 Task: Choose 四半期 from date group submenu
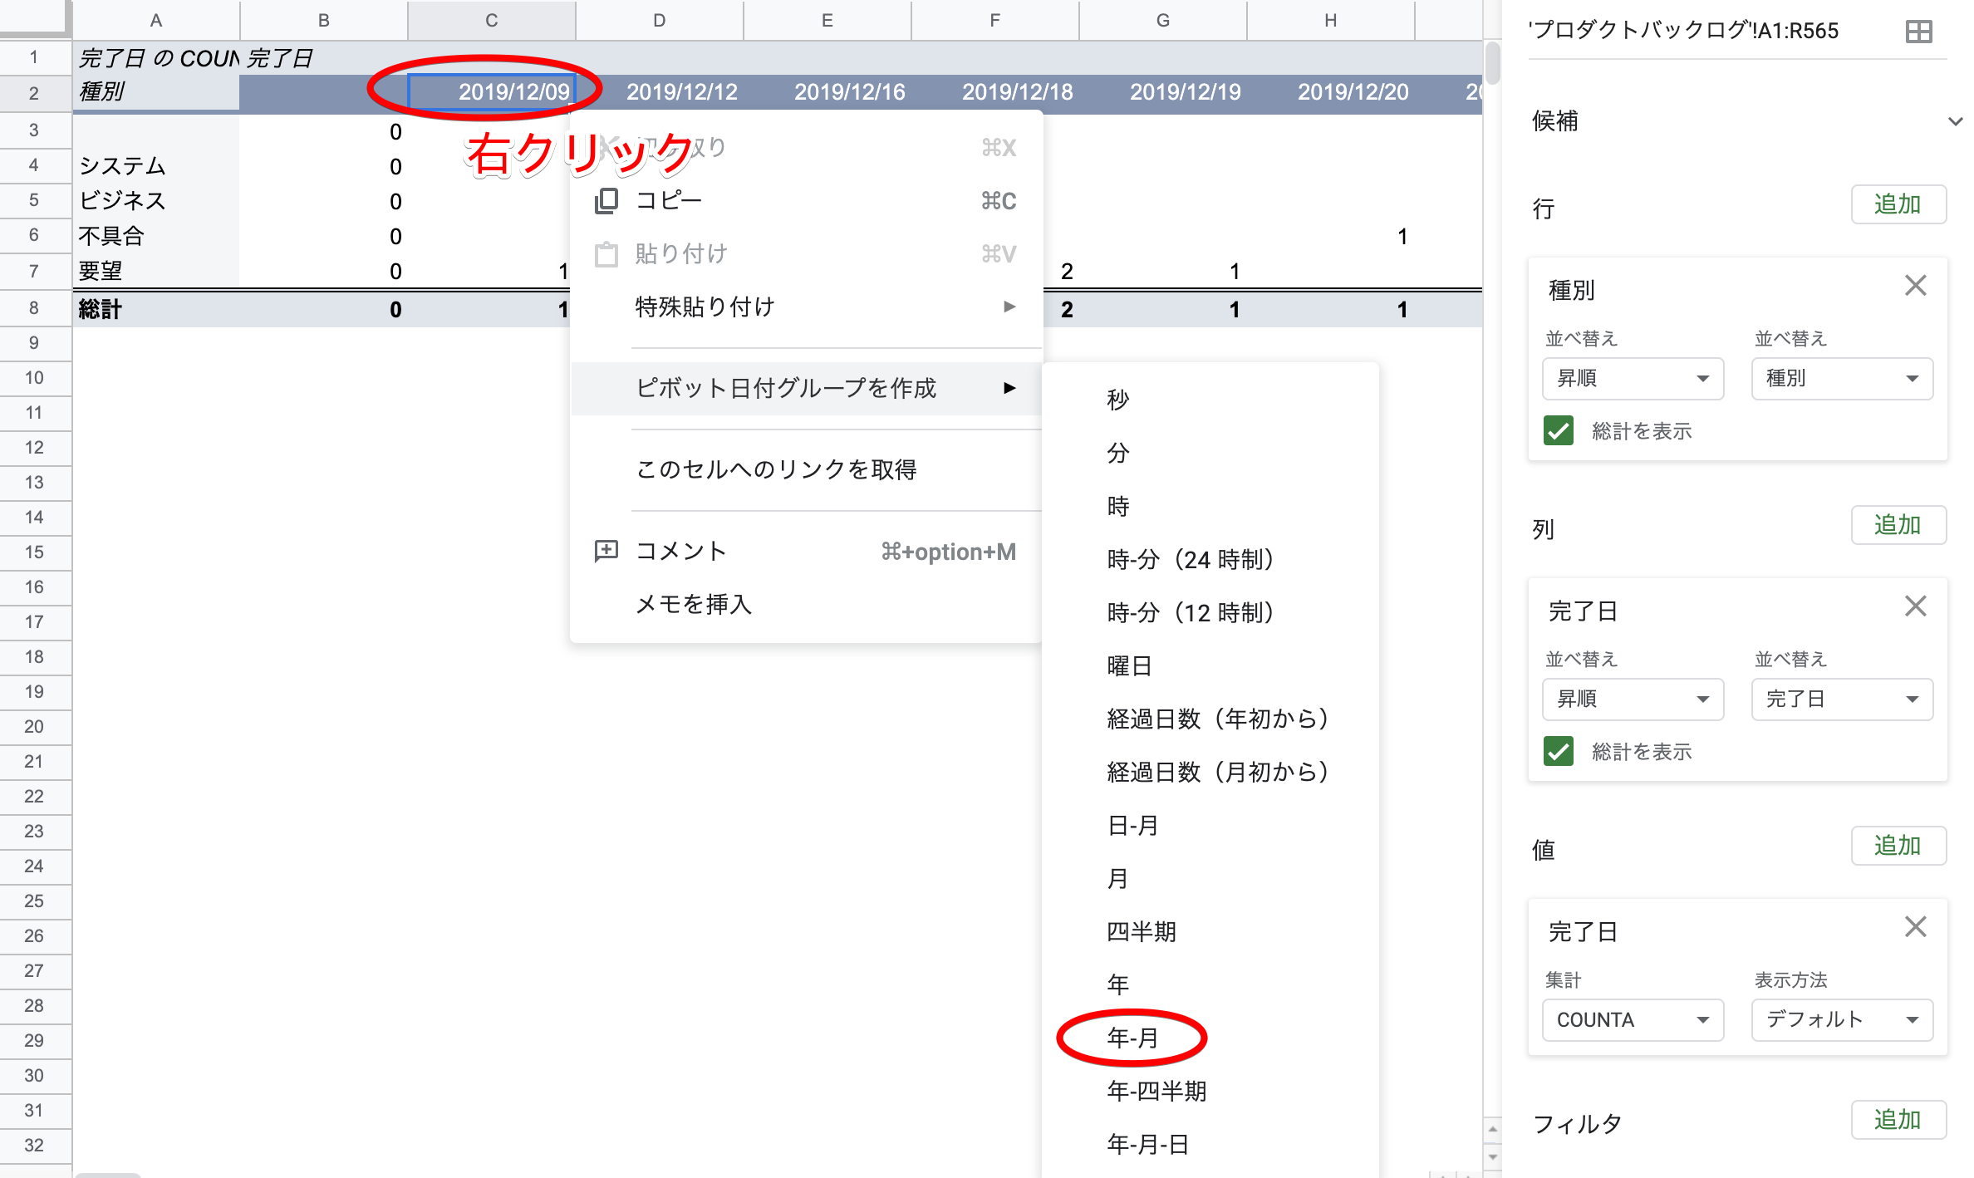point(1142,931)
